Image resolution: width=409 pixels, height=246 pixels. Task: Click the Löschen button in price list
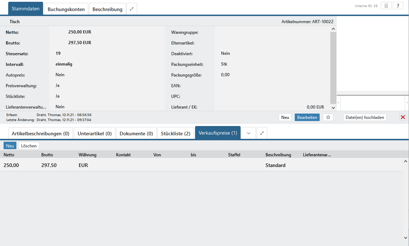pyautogui.click(x=29, y=146)
